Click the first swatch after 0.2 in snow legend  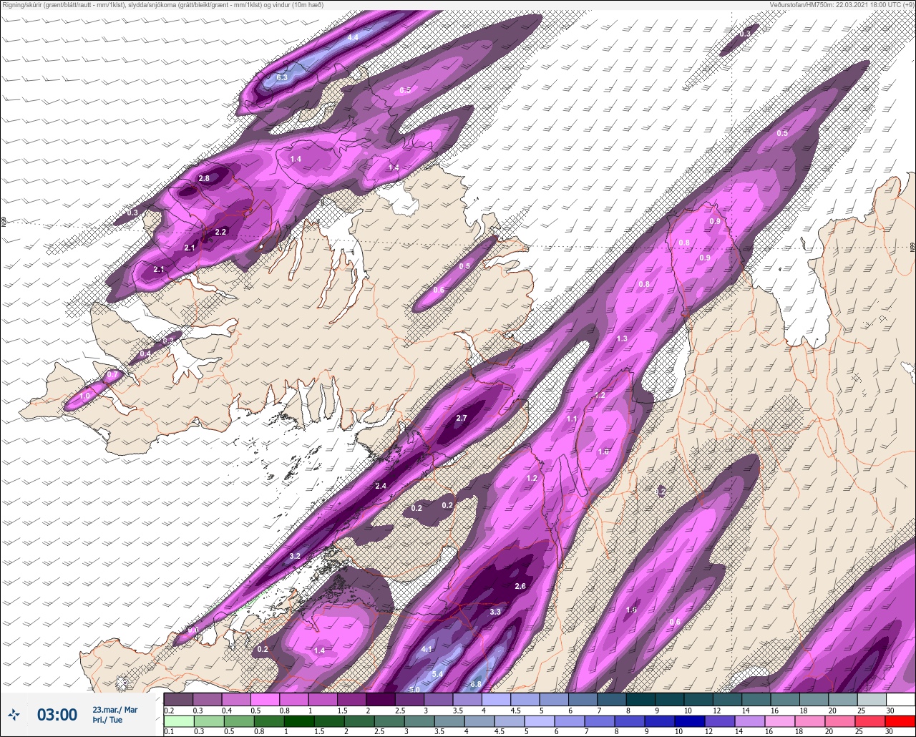click(x=178, y=699)
